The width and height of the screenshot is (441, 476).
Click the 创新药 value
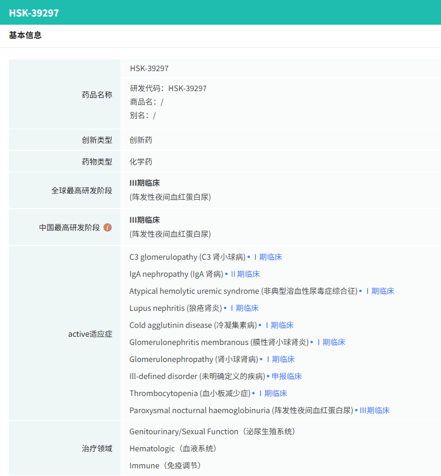pos(141,140)
